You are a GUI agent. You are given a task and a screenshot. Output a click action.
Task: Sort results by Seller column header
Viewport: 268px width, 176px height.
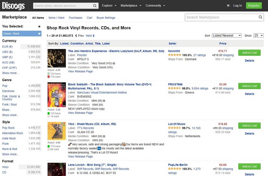point(172,44)
